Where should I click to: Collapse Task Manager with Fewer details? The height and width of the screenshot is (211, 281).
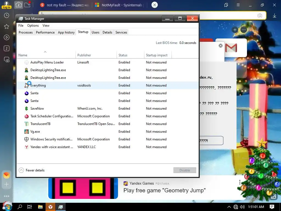click(x=32, y=170)
